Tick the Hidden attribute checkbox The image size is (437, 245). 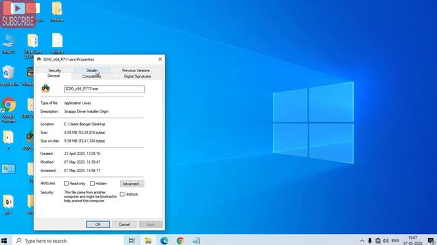point(92,183)
